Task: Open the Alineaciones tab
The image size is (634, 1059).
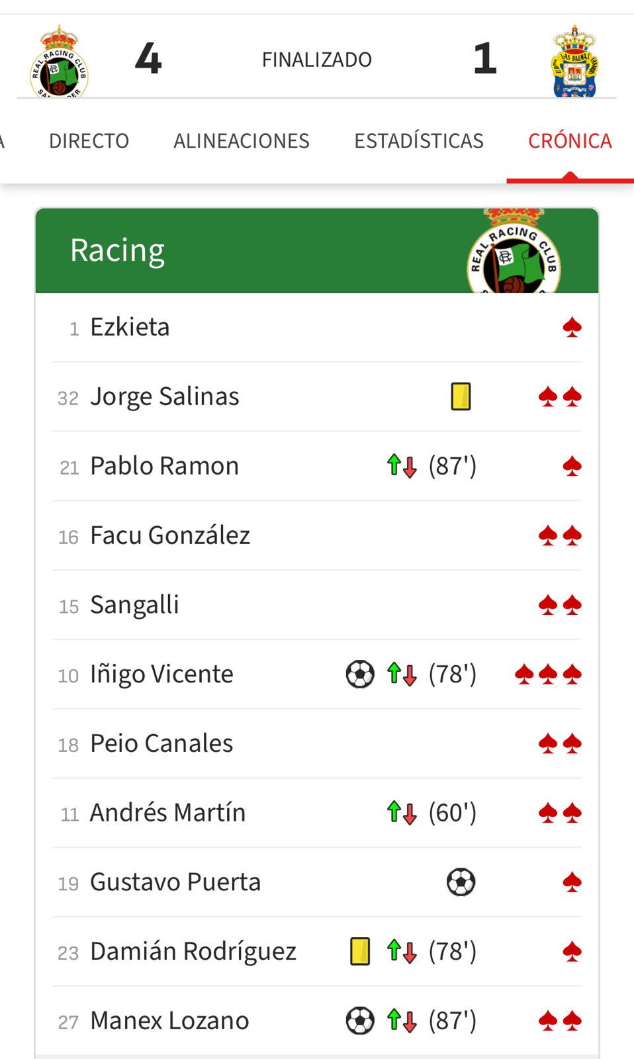Action: pyautogui.click(x=242, y=141)
